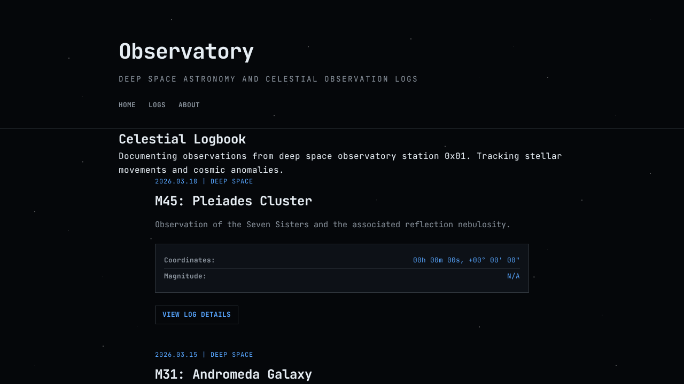Navigate to the HOME menu item
The image size is (684, 384).
pos(127,105)
